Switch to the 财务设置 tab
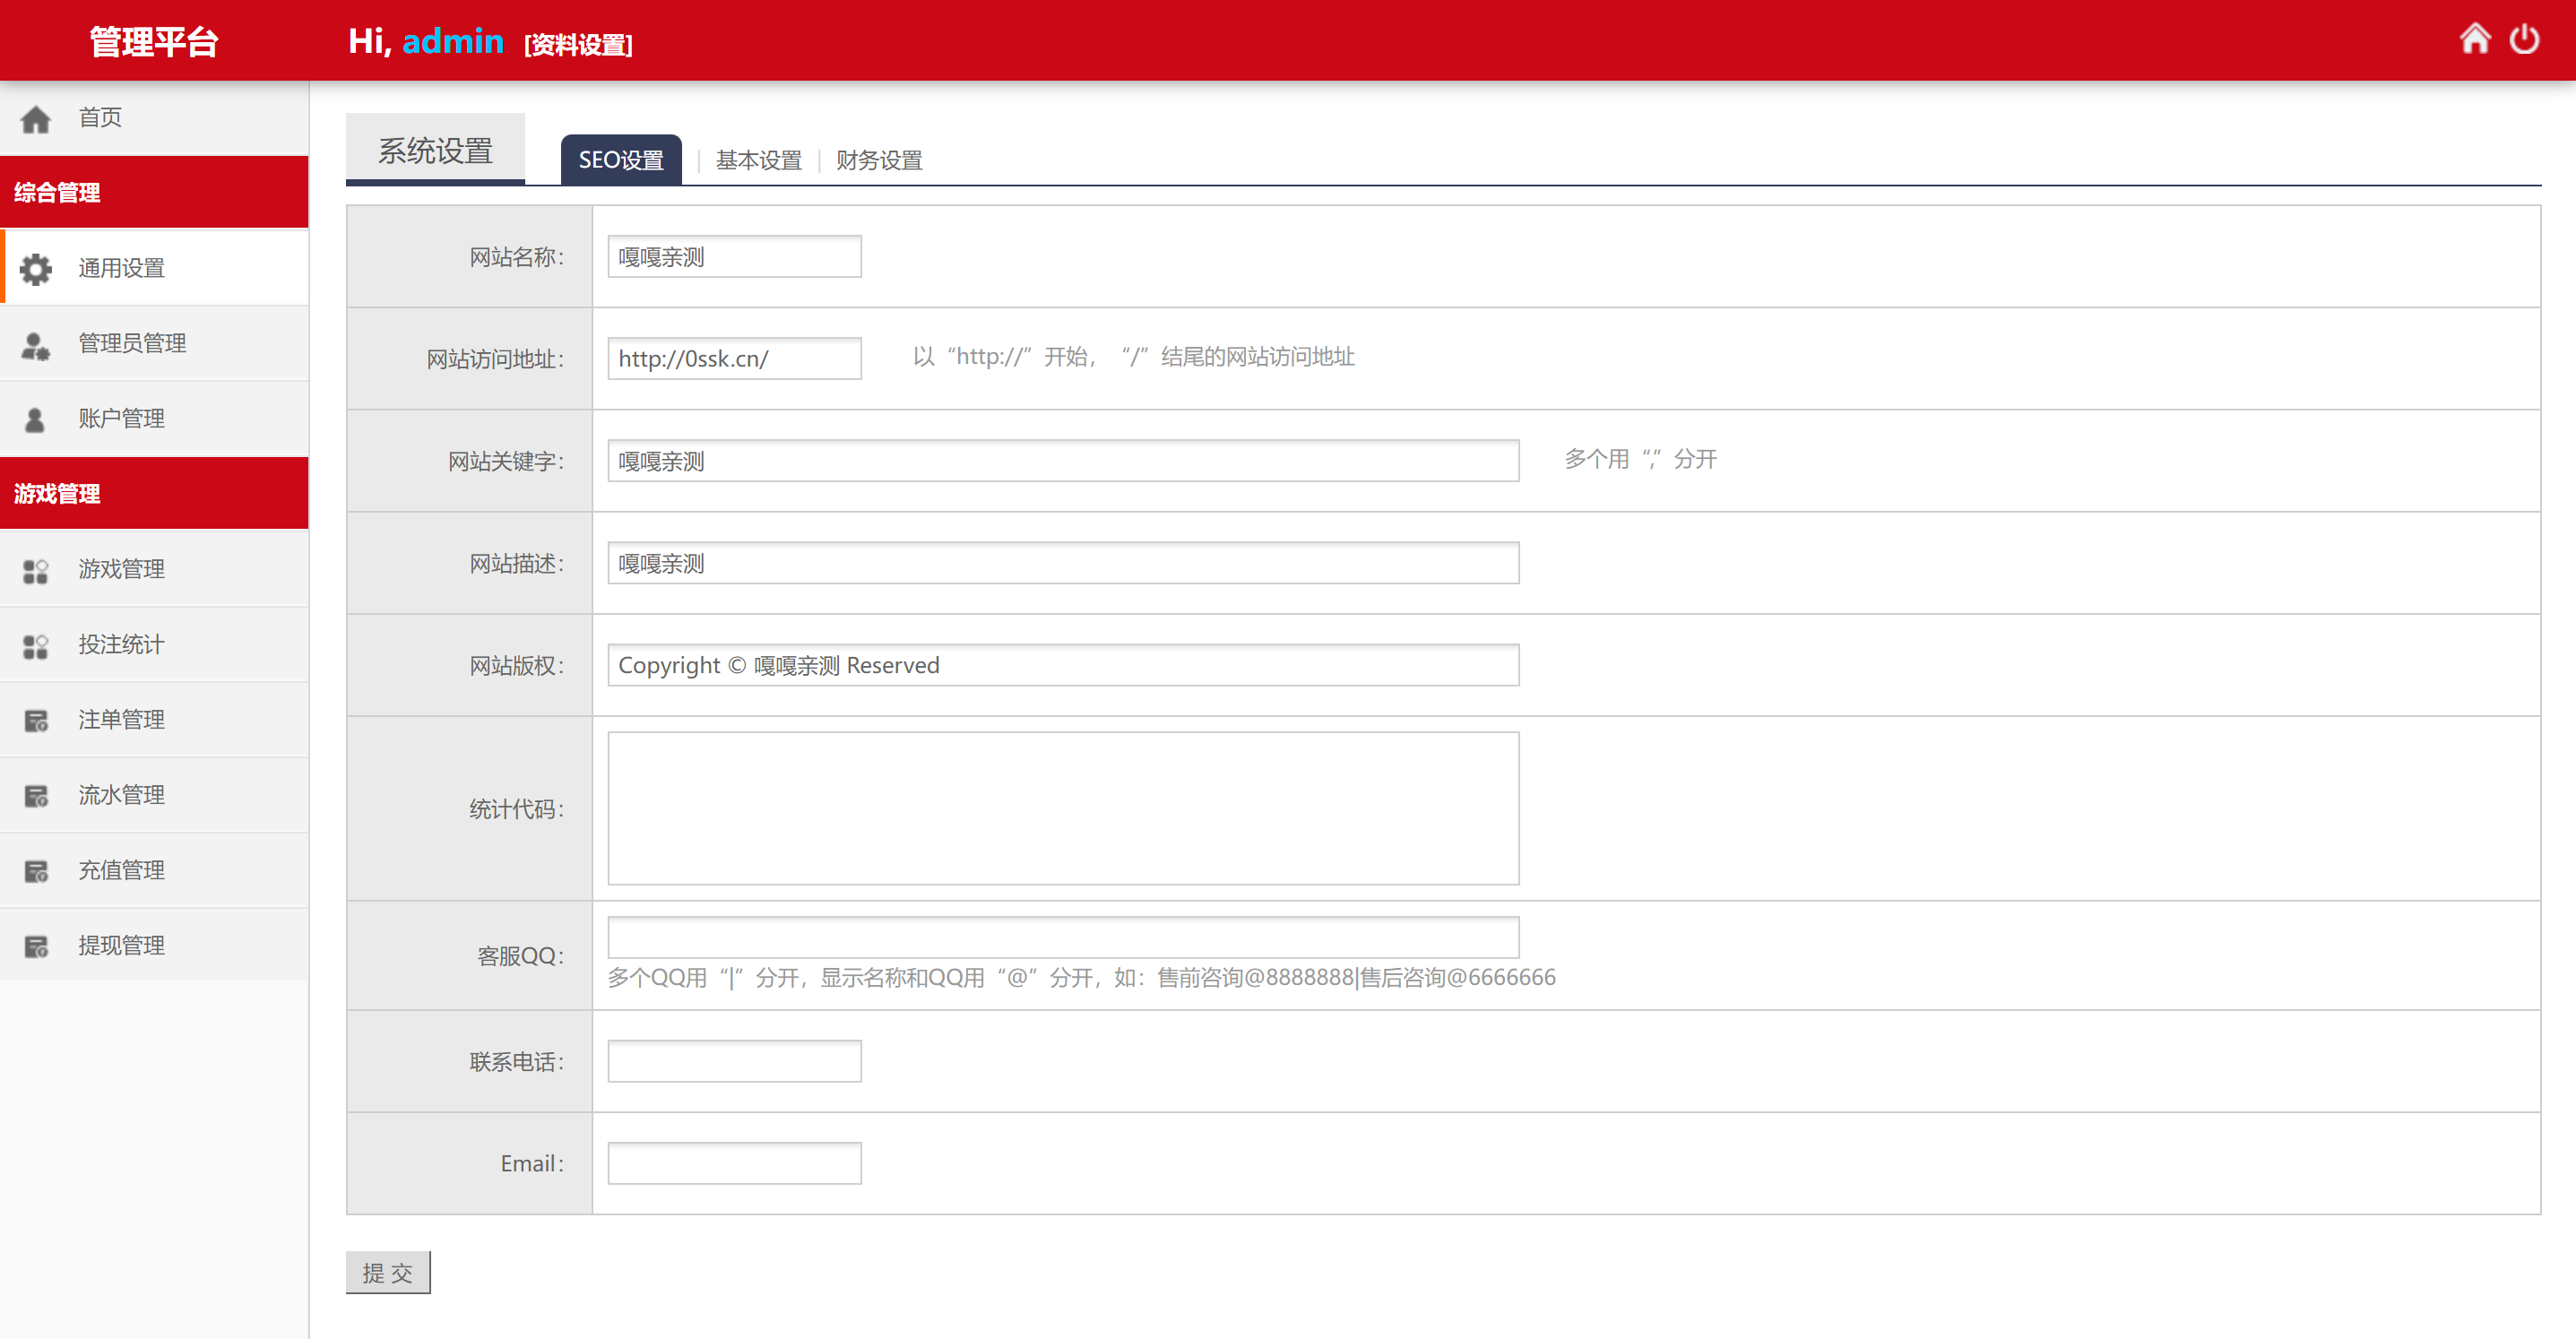This screenshot has height=1339, width=2576. 879,160
